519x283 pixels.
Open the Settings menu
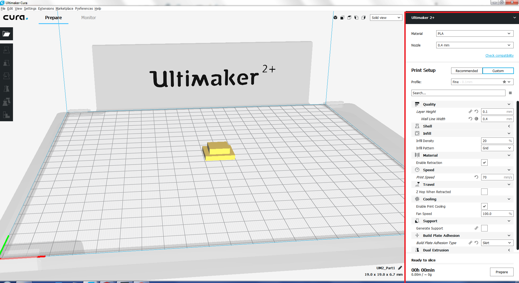[30, 9]
